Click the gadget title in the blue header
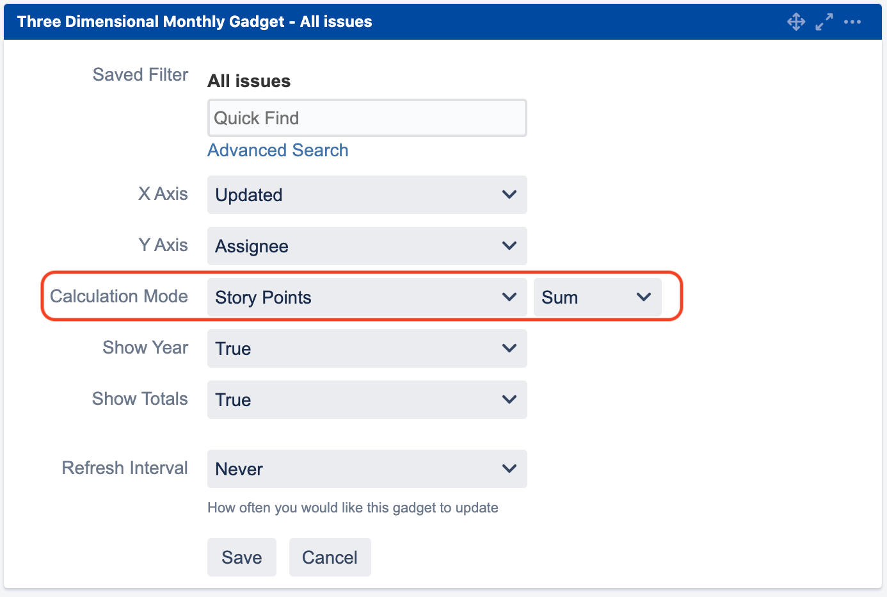Image resolution: width=887 pixels, height=597 pixels. [x=195, y=22]
